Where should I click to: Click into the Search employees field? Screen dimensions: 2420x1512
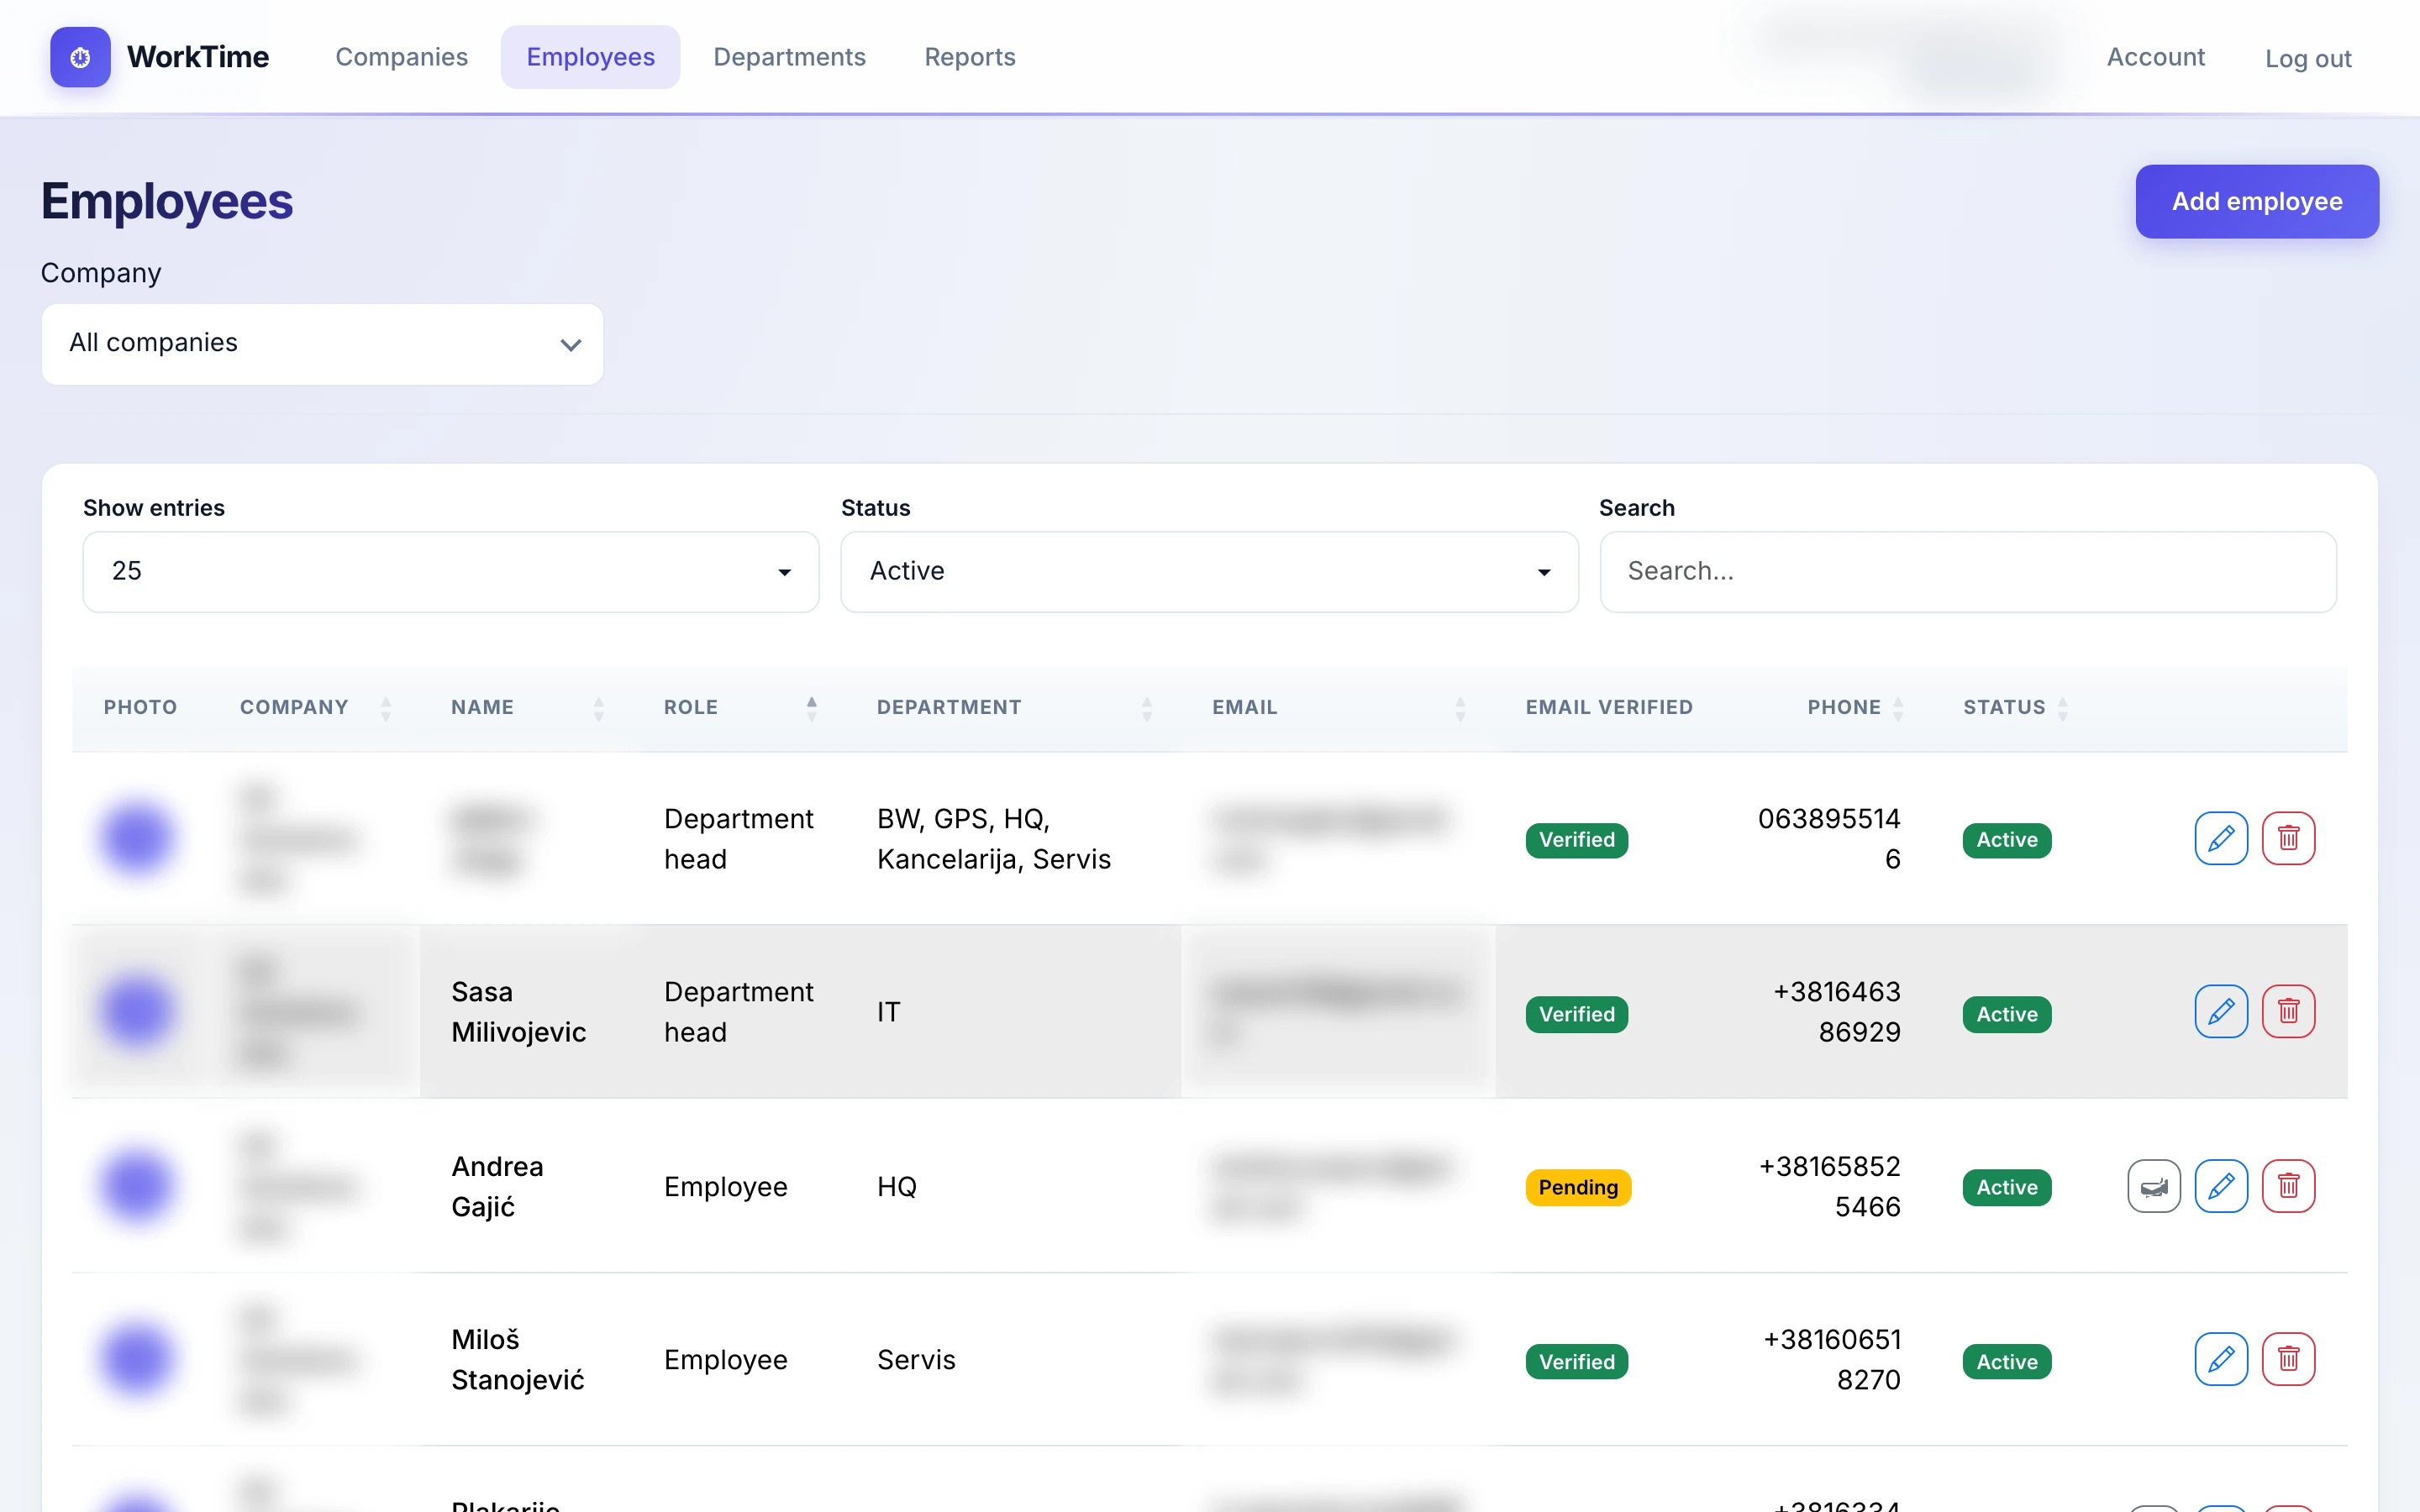tap(1967, 571)
